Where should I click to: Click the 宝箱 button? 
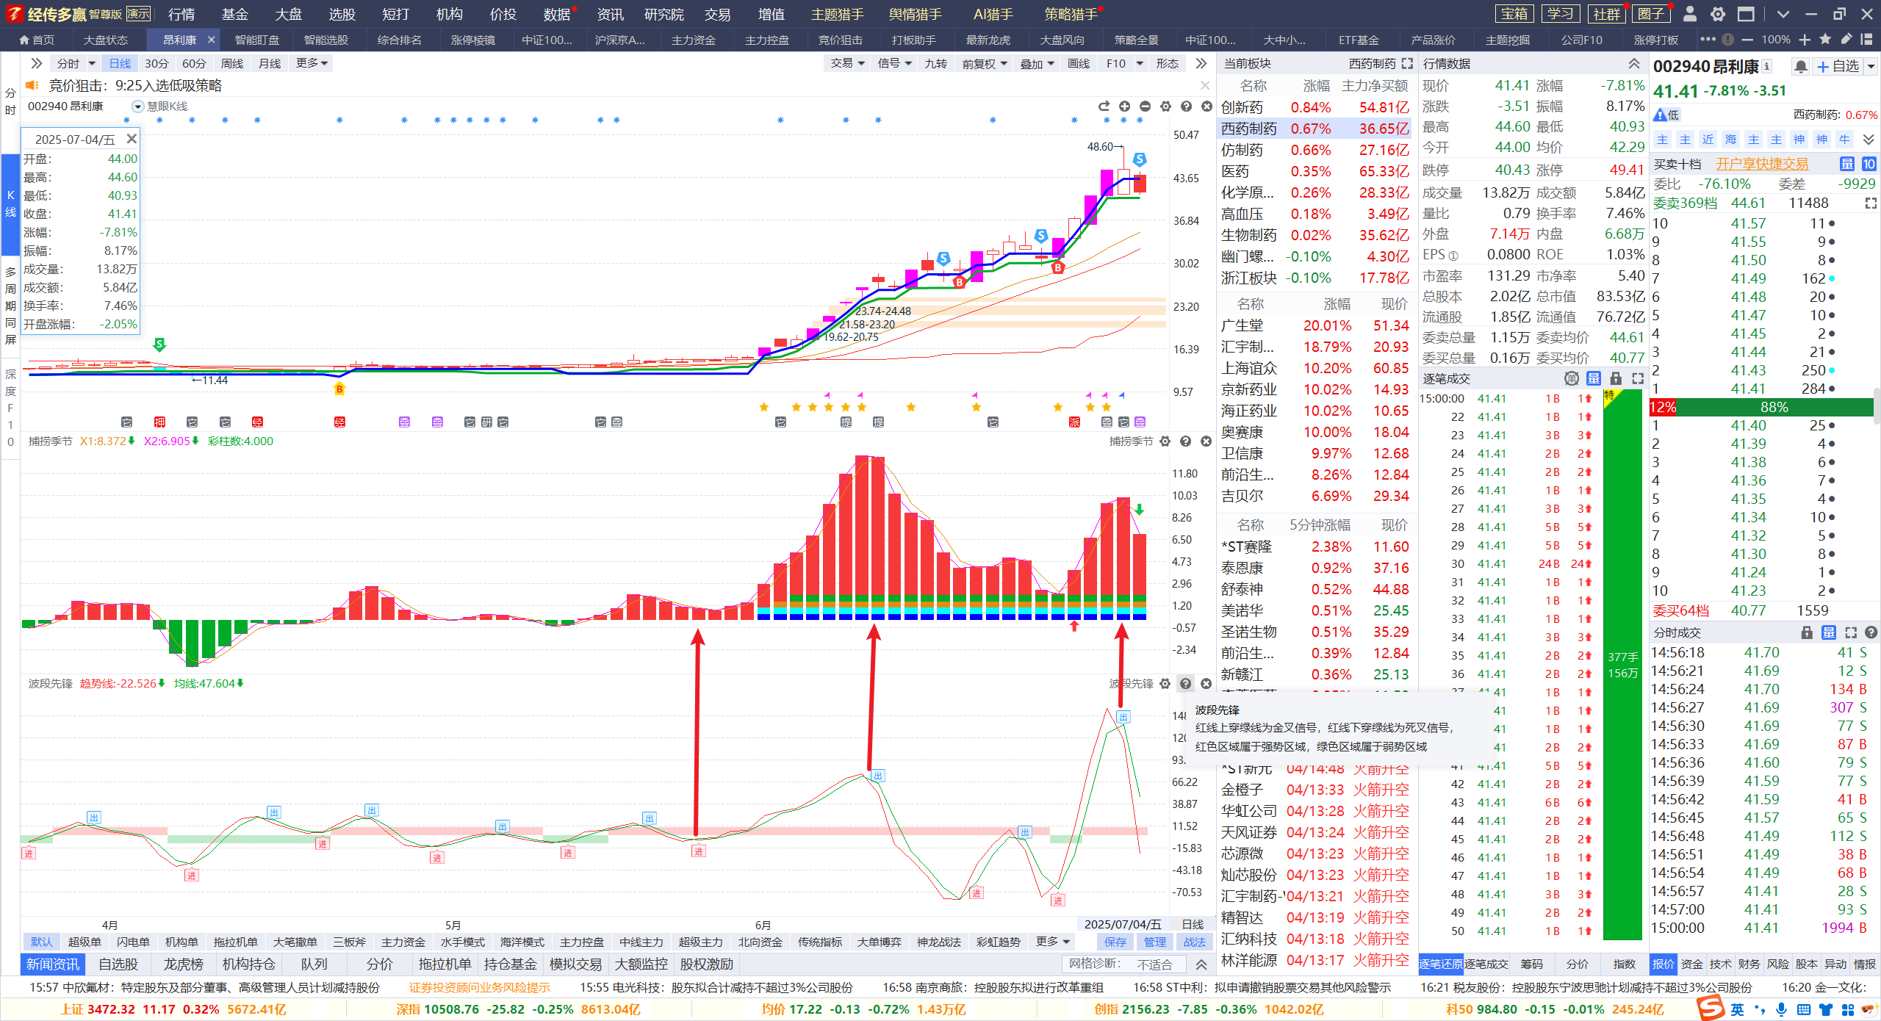pos(1514,14)
